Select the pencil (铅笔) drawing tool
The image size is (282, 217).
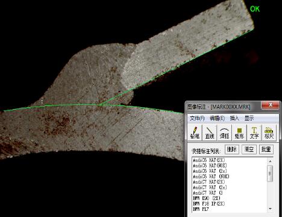coord(195,133)
